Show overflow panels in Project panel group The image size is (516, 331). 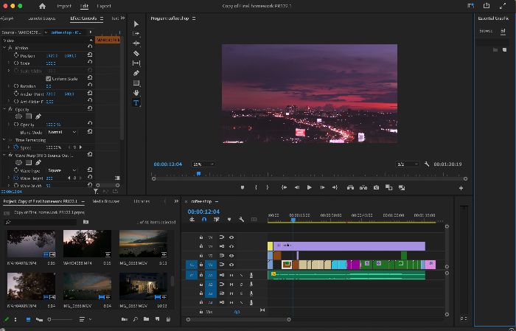[x=176, y=201]
